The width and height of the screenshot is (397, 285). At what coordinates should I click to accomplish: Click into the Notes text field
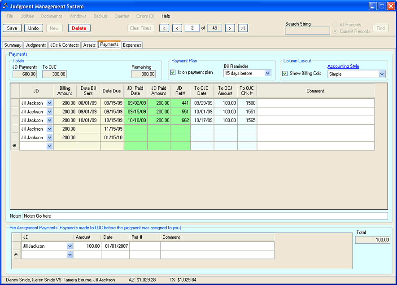pyautogui.click(x=205, y=216)
